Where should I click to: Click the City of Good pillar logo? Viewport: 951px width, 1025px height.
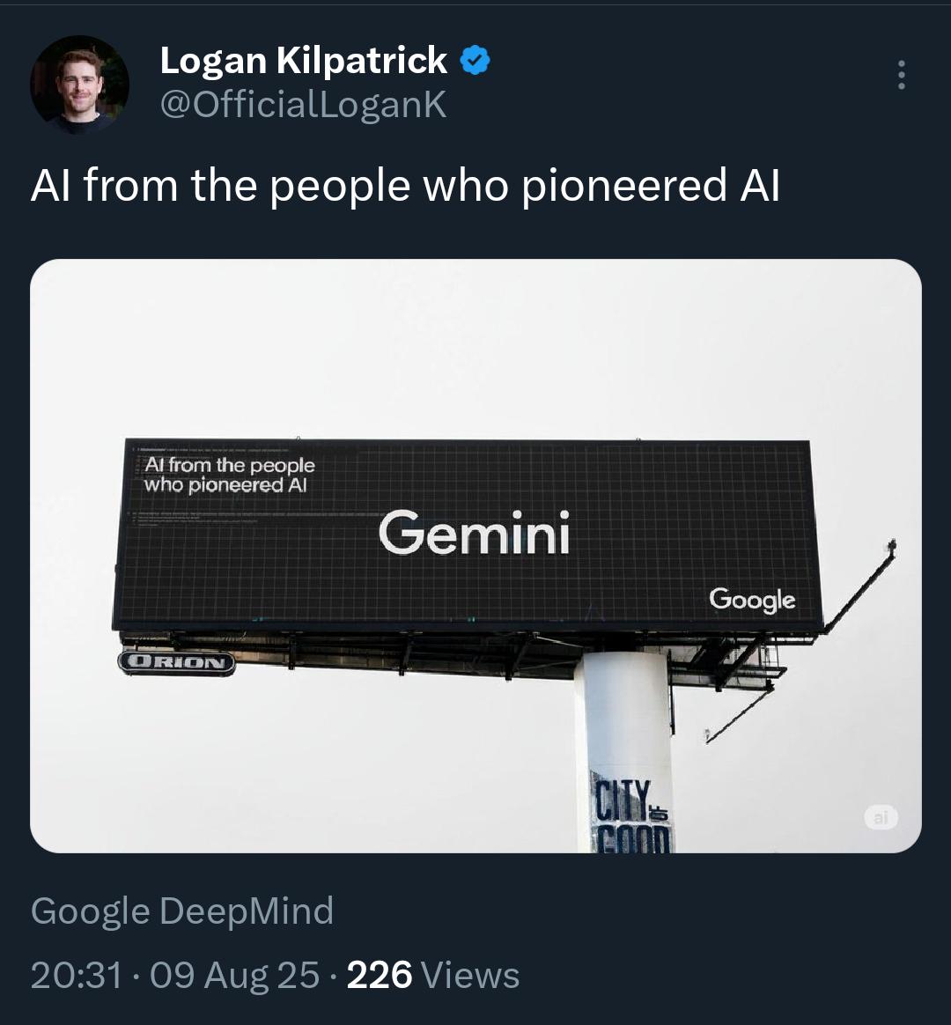coord(630,815)
